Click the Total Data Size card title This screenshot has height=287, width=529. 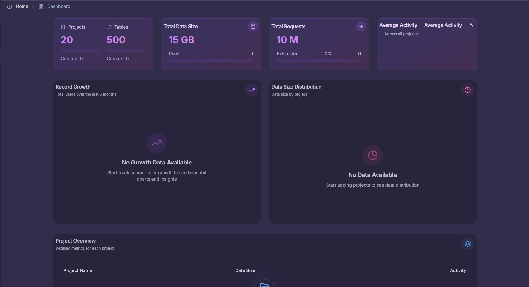181,27
